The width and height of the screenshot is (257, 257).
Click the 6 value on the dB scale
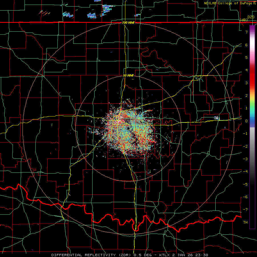pyautogui.click(x=246, y=45)
